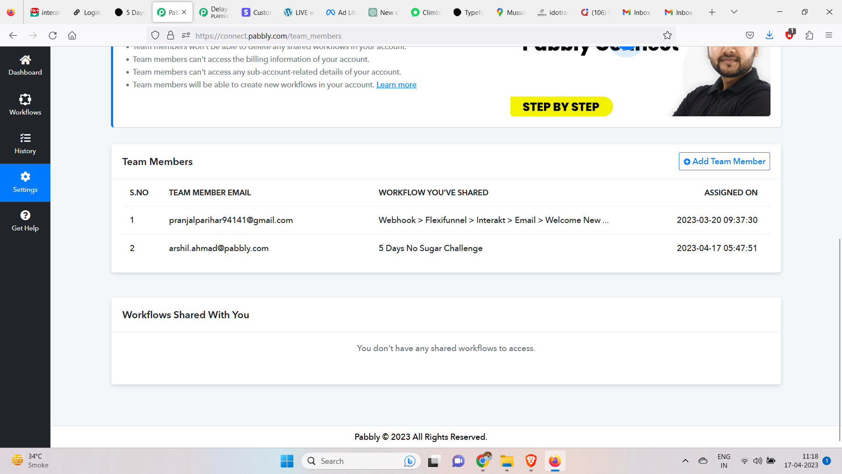
Task: Open the Windows Start menu
Action: click(x=287, y=461)
